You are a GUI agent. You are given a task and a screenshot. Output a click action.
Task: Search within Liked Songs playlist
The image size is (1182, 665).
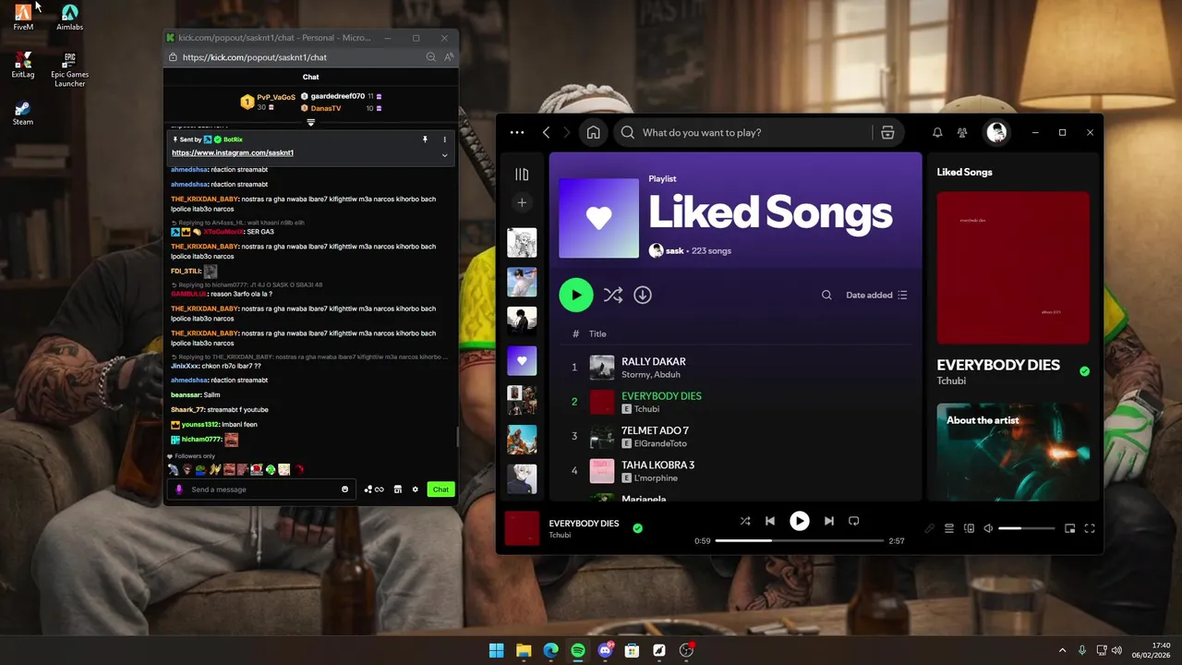(826, 295)
